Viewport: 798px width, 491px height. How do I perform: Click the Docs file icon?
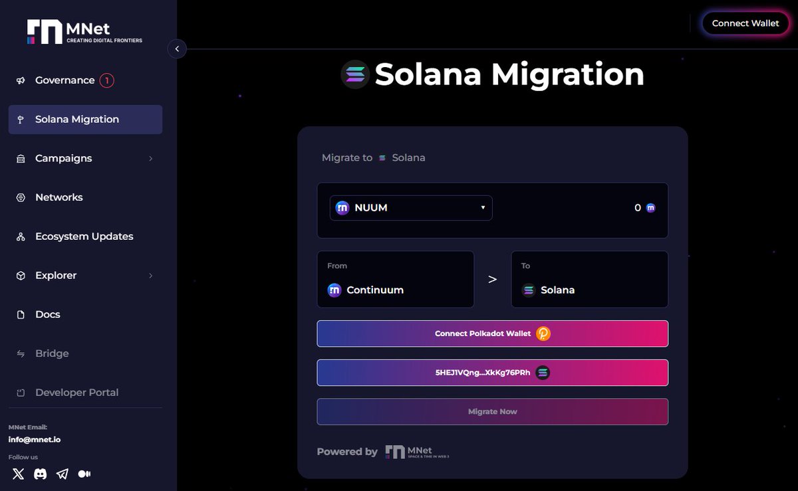click(21, 314)
